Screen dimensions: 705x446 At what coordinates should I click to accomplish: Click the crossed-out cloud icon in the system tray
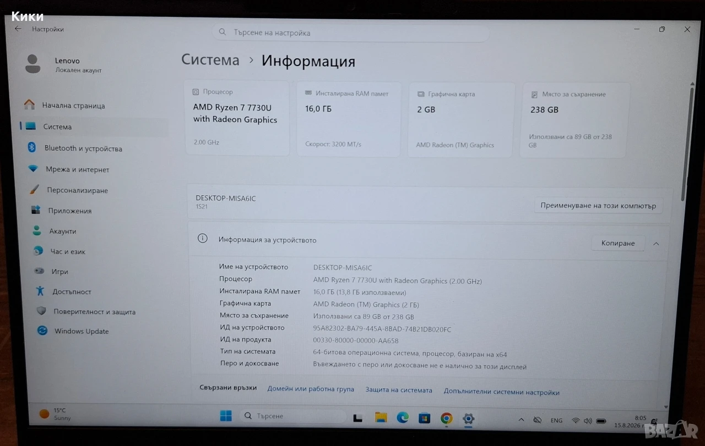pyautogui.click(x=537, y=420)
